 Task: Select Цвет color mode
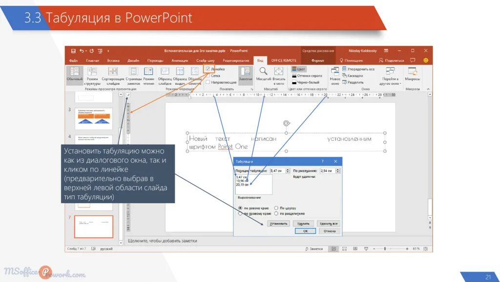click(298, 69)
